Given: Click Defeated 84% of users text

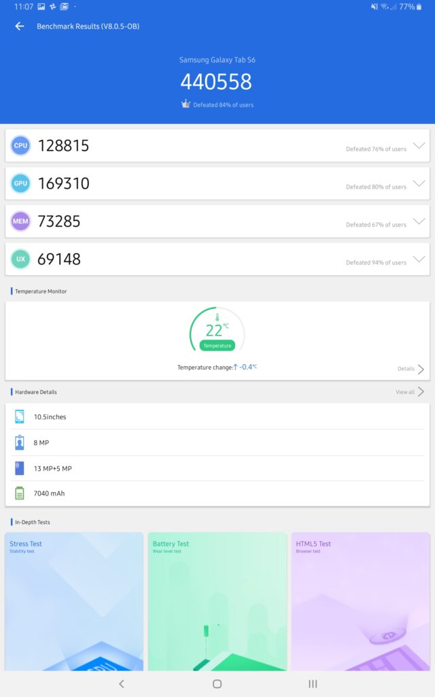Looking at the screenshot, I should (x=223, y=105).
